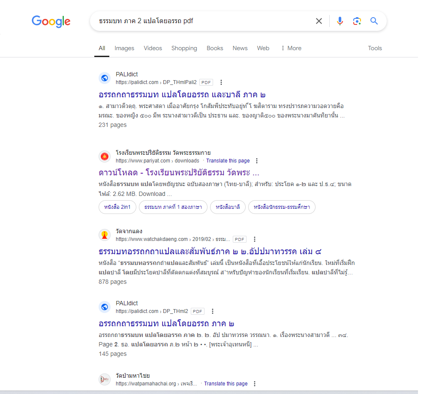The width and height of the screenshot is (448, 394).
Task: Open options menu for pariyat.com result
Action: click(257, 161)
